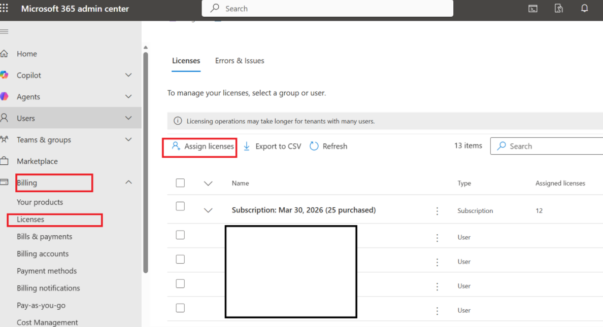This screenshot has height=327, width=603.
Task: Click the document icon in the header
Action: coord(558,8)
